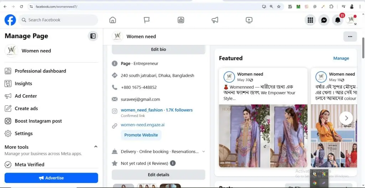Click the blue Advertise button
365x188 pixels.
51,178
